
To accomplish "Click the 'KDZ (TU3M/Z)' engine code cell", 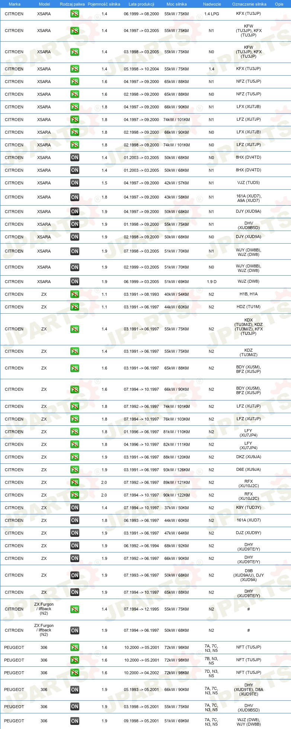I will 249,352.
